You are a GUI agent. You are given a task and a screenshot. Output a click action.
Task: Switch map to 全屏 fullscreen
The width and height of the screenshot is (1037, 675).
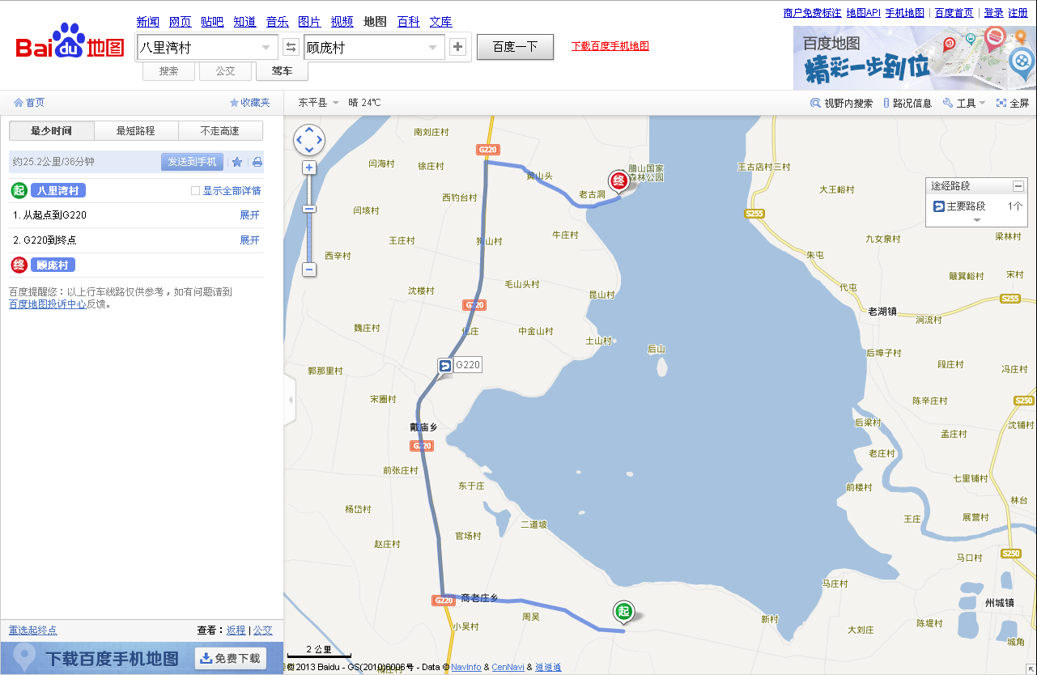point(1013,103)
